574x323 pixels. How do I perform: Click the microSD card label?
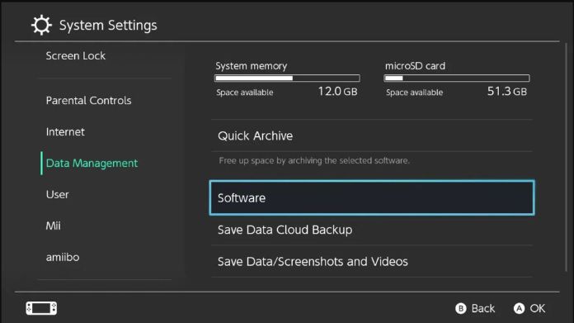pyautogui.click(x=415, y=66)
